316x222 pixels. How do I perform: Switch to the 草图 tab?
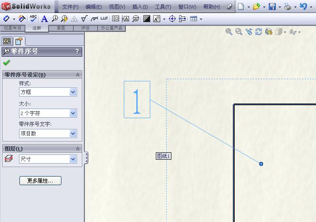tap(61, 28)
